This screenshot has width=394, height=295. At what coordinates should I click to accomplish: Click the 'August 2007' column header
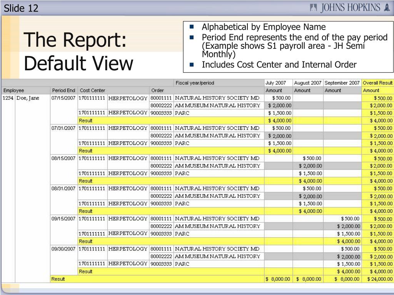click(x=307, y=83)
